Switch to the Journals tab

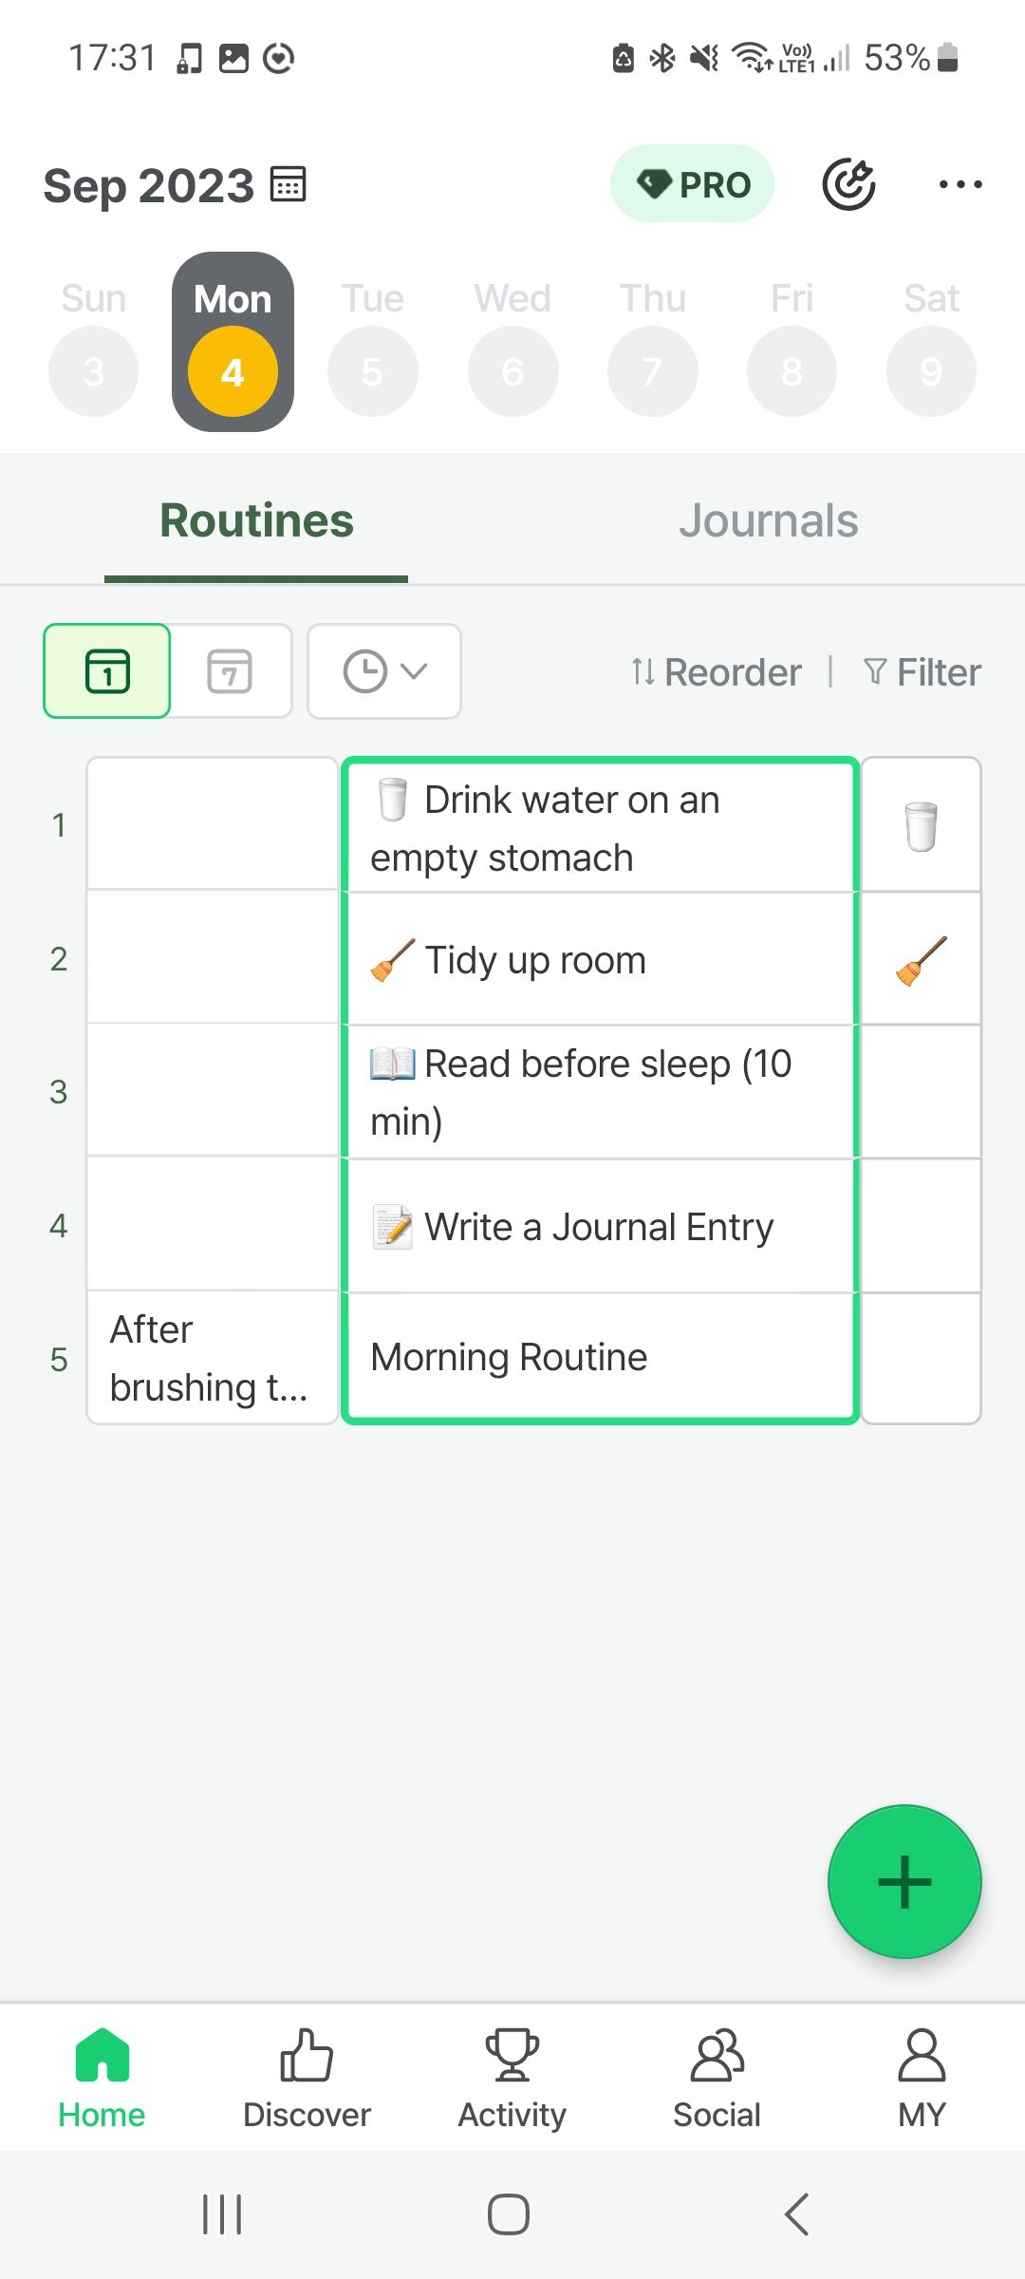point(769,520)
